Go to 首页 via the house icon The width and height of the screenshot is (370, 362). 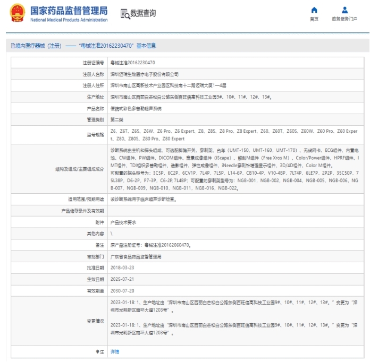point(314,10)
